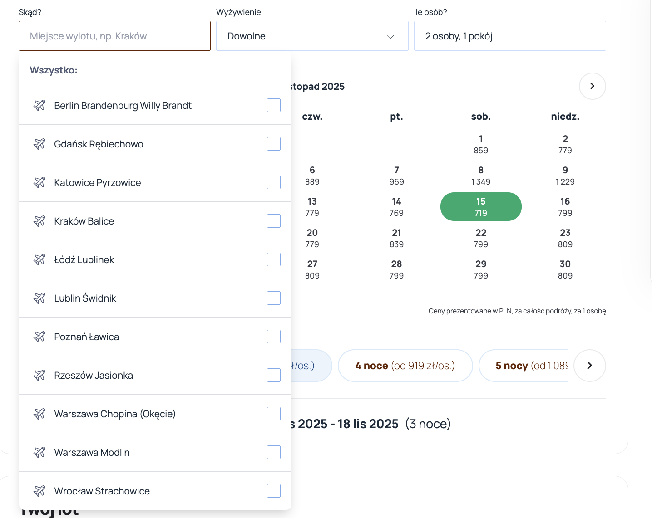Click the airplane icon next to Warszawa Modlin
652x518 pixels.
click(x=40, y=452)
